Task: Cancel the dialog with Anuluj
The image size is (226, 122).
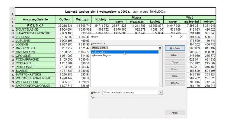Action: click(x=175, y=112)
